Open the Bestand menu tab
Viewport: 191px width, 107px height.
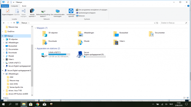[x=5, y=6]
